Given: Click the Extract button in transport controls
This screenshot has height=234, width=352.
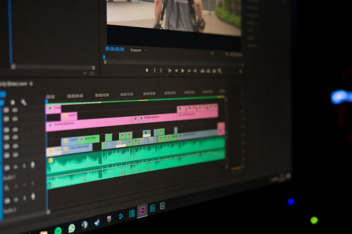Looking at the screenshot, I should tap(208, 71).
